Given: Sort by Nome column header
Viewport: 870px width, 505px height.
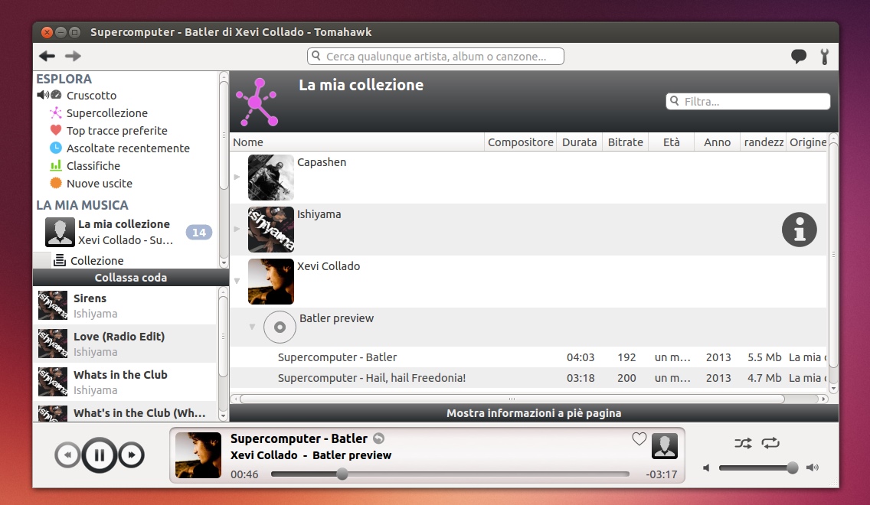Looking at the screenshot, I should [358, 142].
